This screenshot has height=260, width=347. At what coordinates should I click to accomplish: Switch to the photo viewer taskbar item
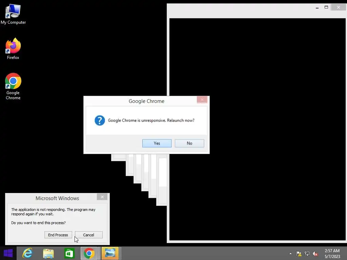click(110, 253)
